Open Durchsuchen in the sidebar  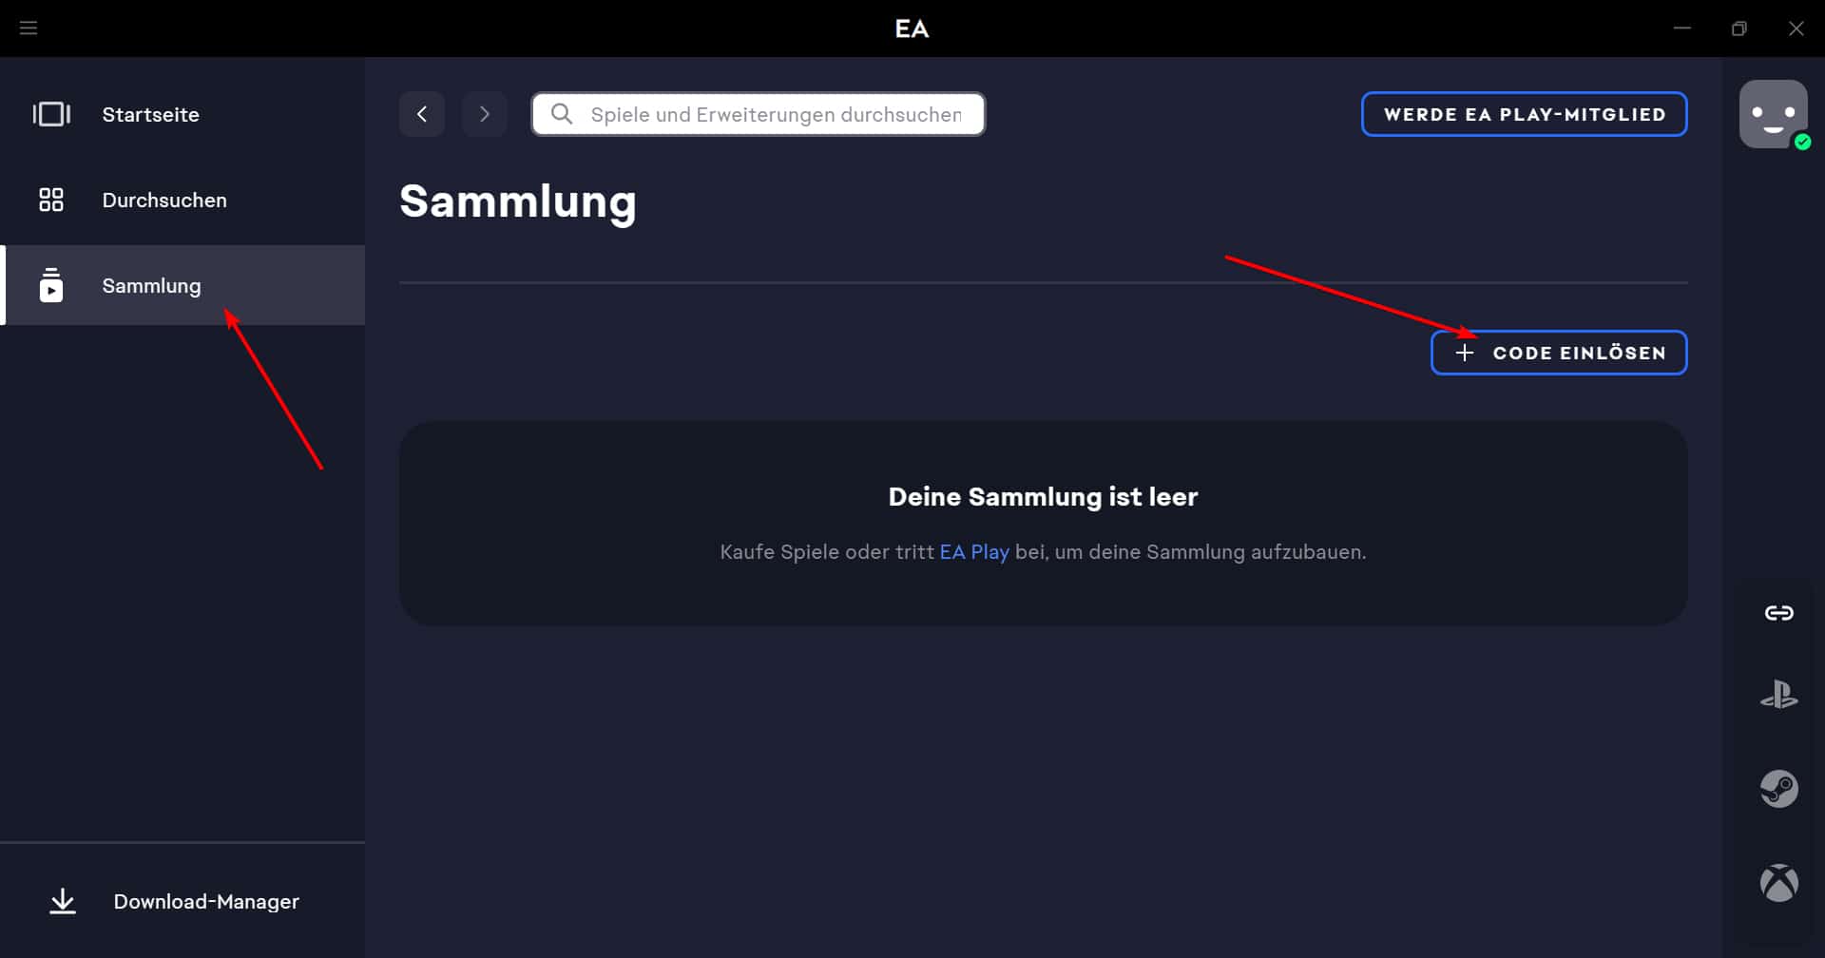click(x=182, y=200)
